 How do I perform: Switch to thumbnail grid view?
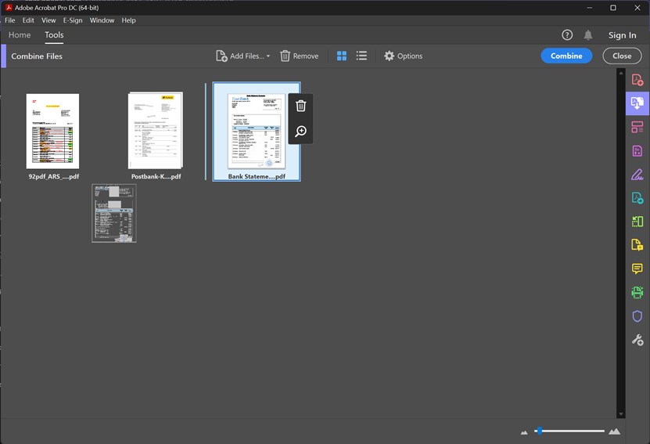pos(342,56)
